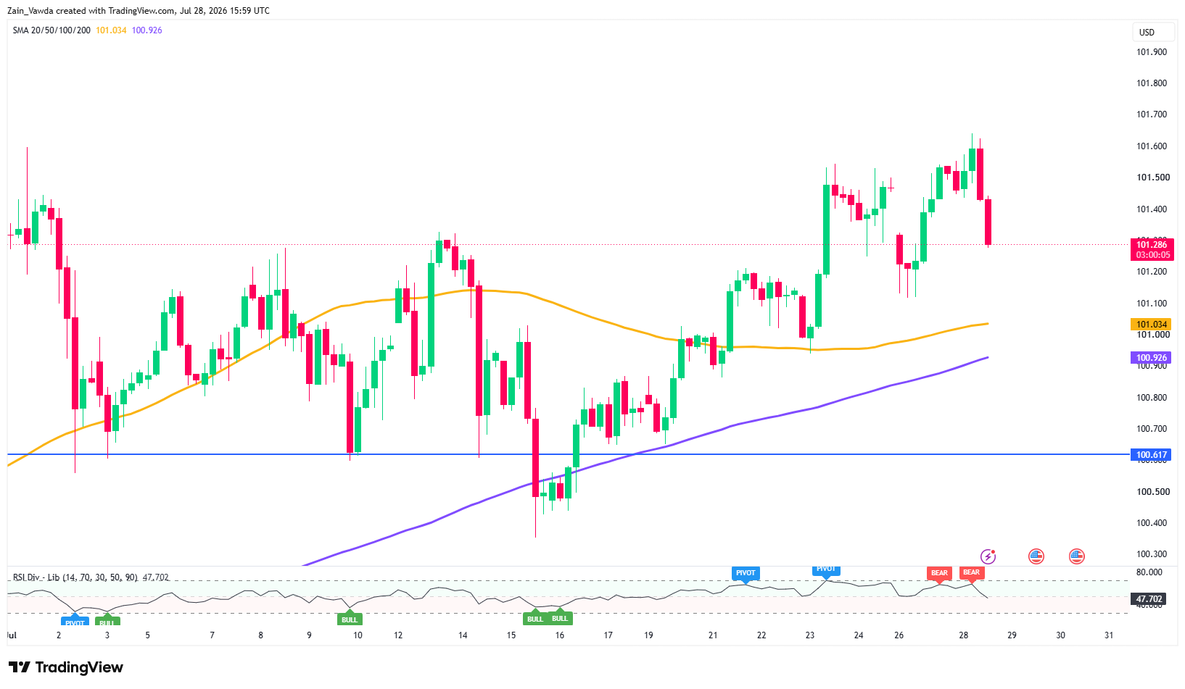Click the blue 100.617 price level tag
The image size is (1185, 689).
tap(1152, 455)
